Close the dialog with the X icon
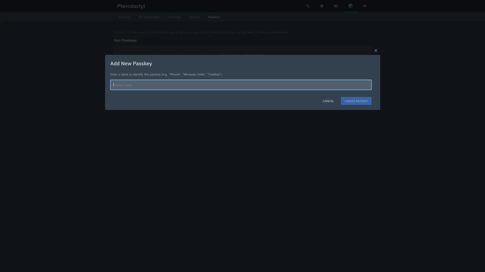Viewport: 485px width, 272px height. click(376, 51)
